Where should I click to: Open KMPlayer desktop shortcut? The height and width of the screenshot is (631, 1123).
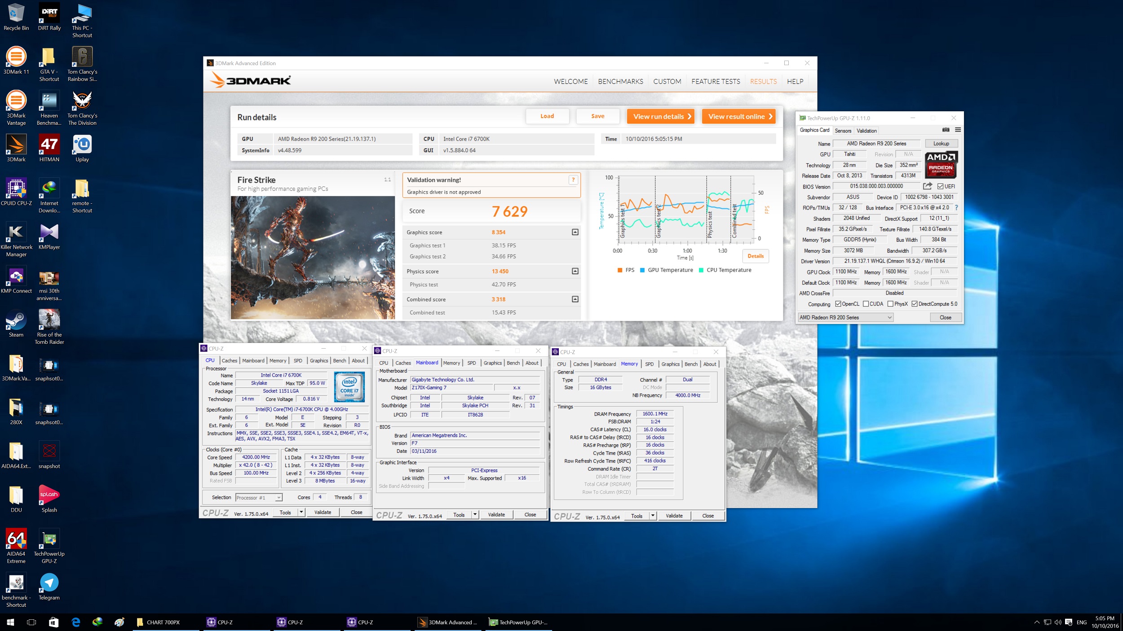pos(49,236)
